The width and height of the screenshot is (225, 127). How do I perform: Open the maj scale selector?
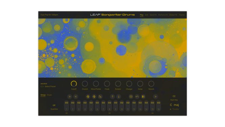click(176, 105)
